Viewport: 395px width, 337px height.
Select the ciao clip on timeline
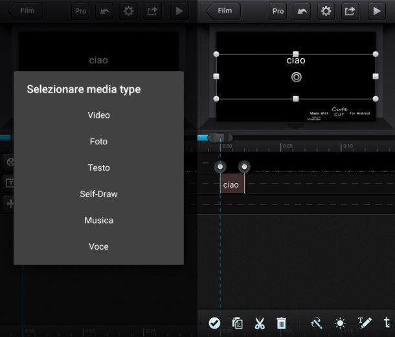pos(232,184)
